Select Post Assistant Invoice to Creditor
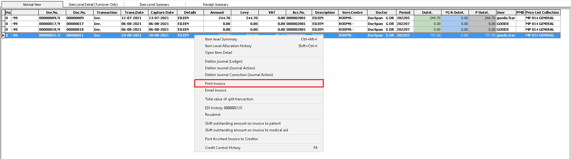571x159 pixels. [231, 139]
